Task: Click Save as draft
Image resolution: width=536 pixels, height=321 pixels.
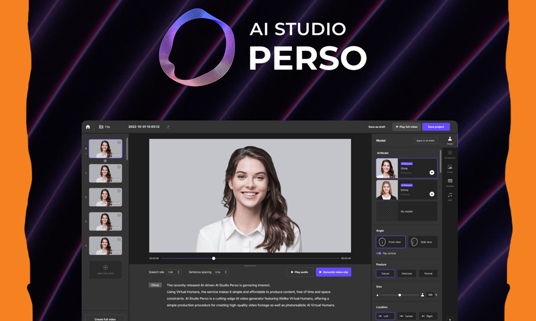Action: [377, 127]
